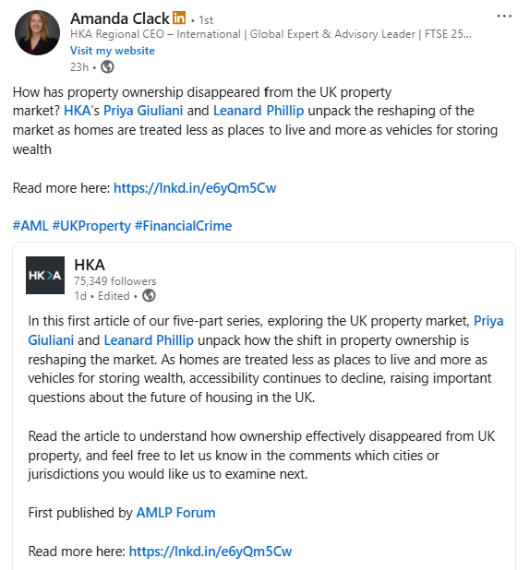Open Leanard Phillip mention in Amanda's post
This screenshot has height=570, width=530.
(x=259, y=111)
